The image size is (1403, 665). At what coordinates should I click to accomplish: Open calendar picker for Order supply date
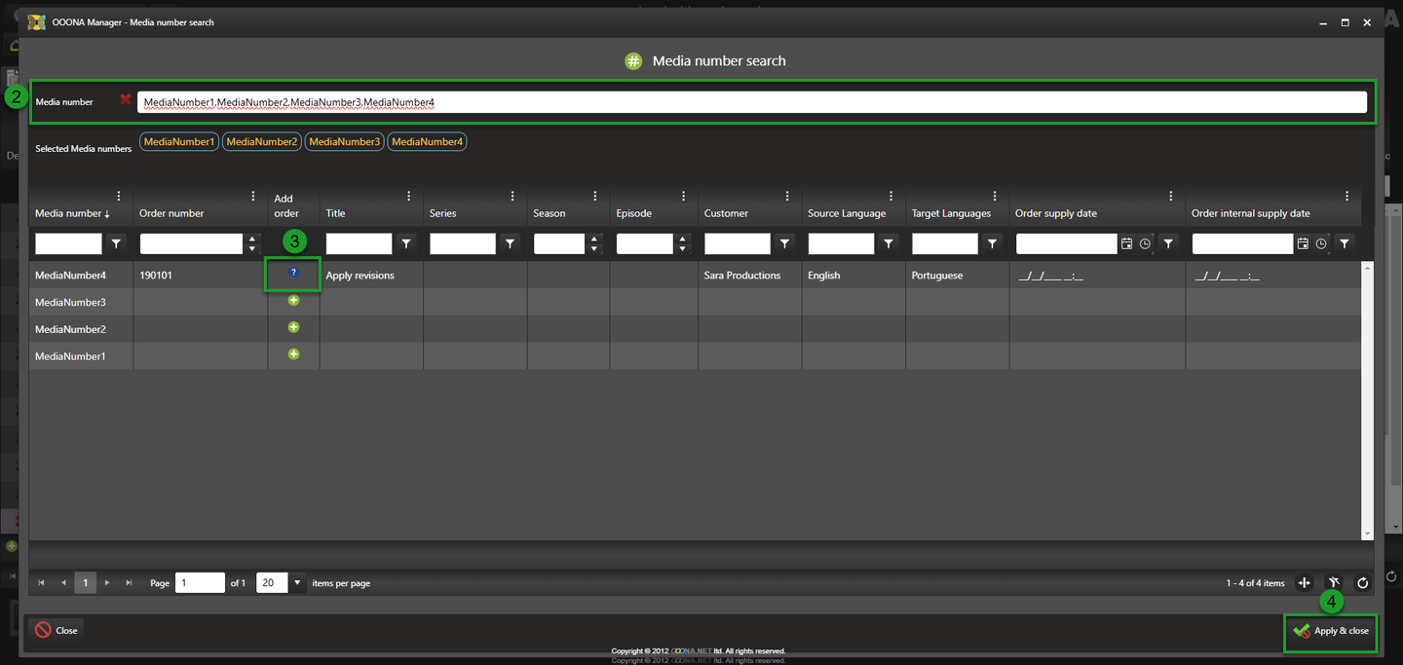click(x=1126, y=243)
